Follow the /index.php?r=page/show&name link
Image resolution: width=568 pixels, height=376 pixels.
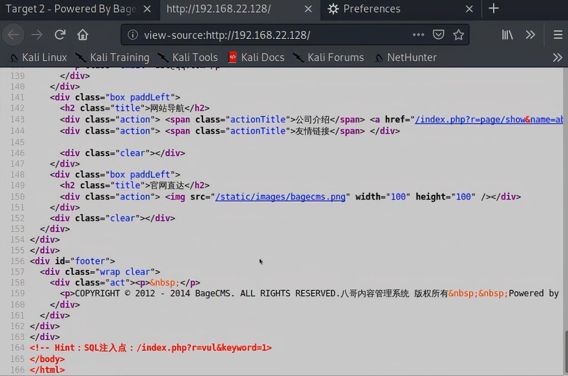pos(489,120)
